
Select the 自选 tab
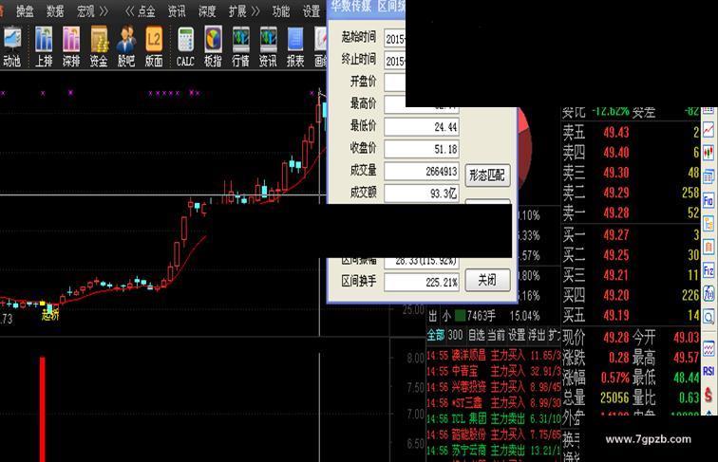coord(476,335)
